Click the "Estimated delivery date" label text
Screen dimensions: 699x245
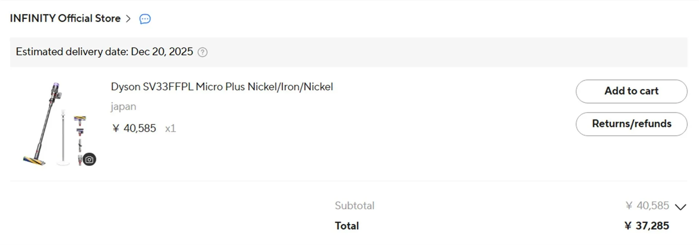point(72,52)
